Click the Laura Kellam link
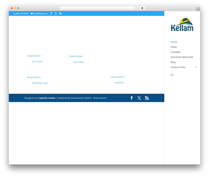209x177 pixels. coord(117,77)
